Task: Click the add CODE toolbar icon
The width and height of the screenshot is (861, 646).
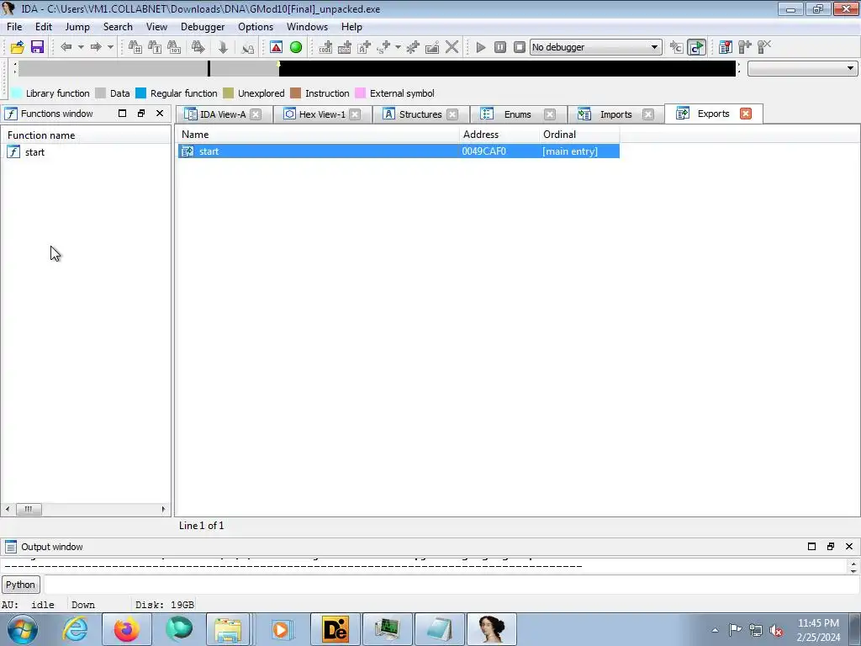Action: [x=325, y=47]
